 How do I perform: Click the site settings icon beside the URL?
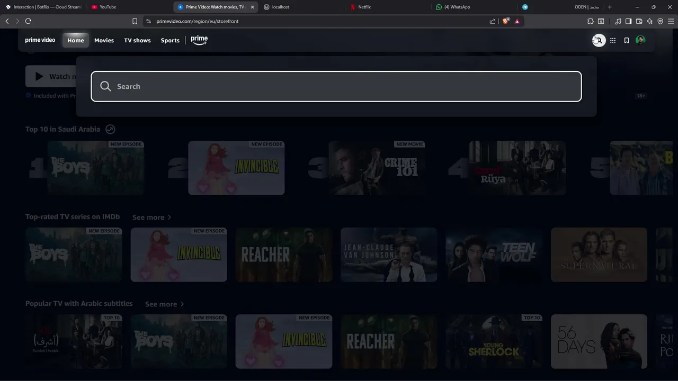click(x=148, y=21)
